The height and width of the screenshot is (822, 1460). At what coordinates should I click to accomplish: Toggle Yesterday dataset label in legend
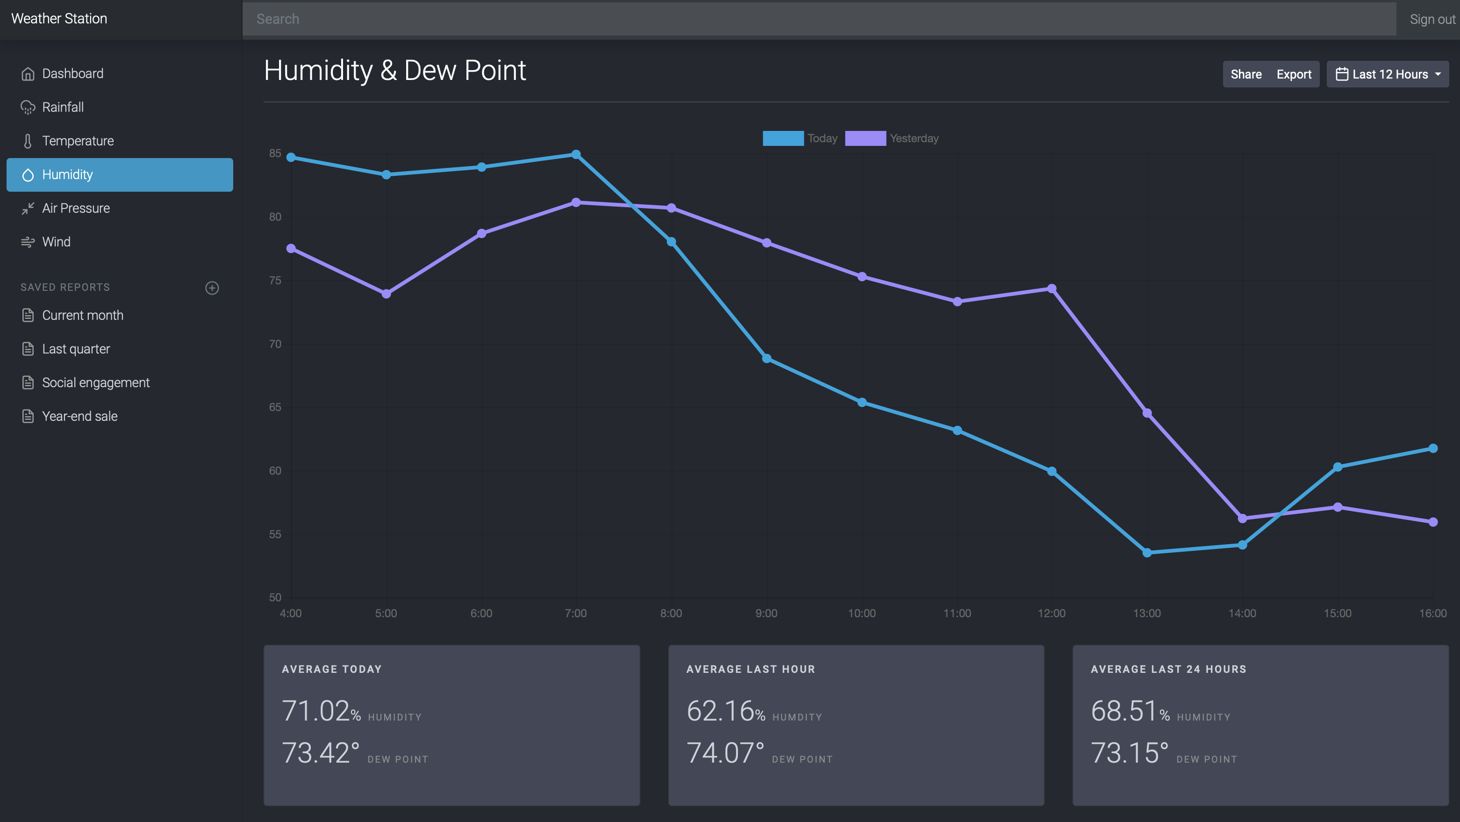tap(914, 138)
